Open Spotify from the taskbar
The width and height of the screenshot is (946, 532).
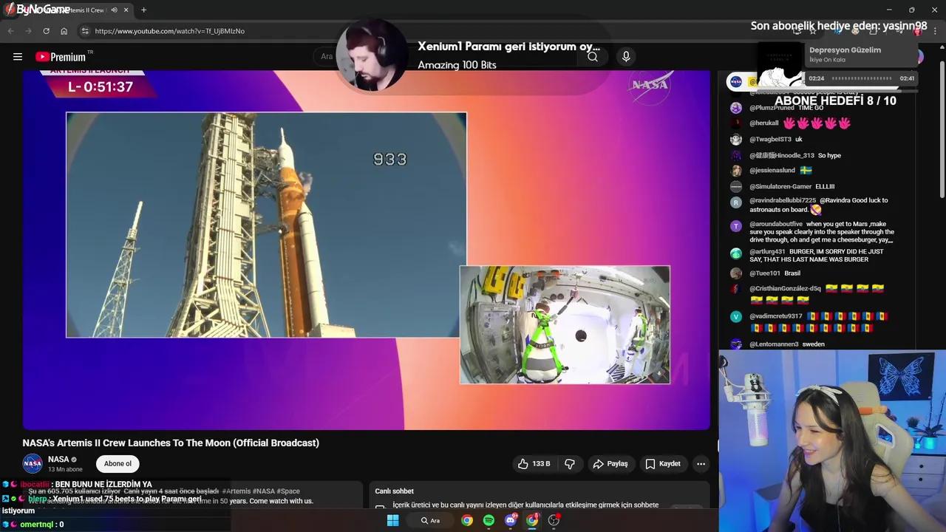coord(488,520)
